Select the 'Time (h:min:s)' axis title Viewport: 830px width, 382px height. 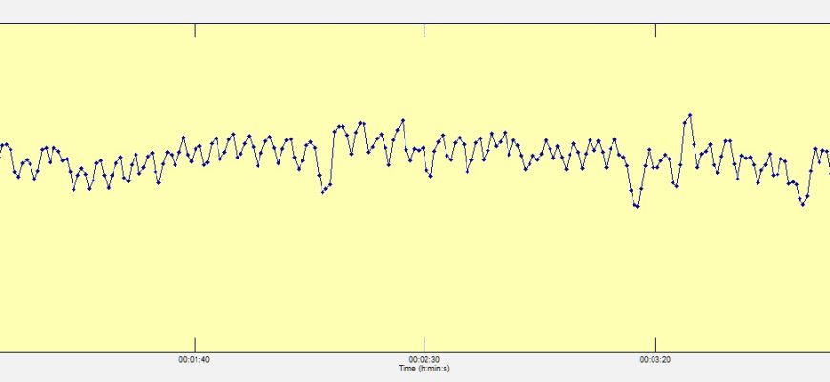pyautogui.click(x=425, y=368)
